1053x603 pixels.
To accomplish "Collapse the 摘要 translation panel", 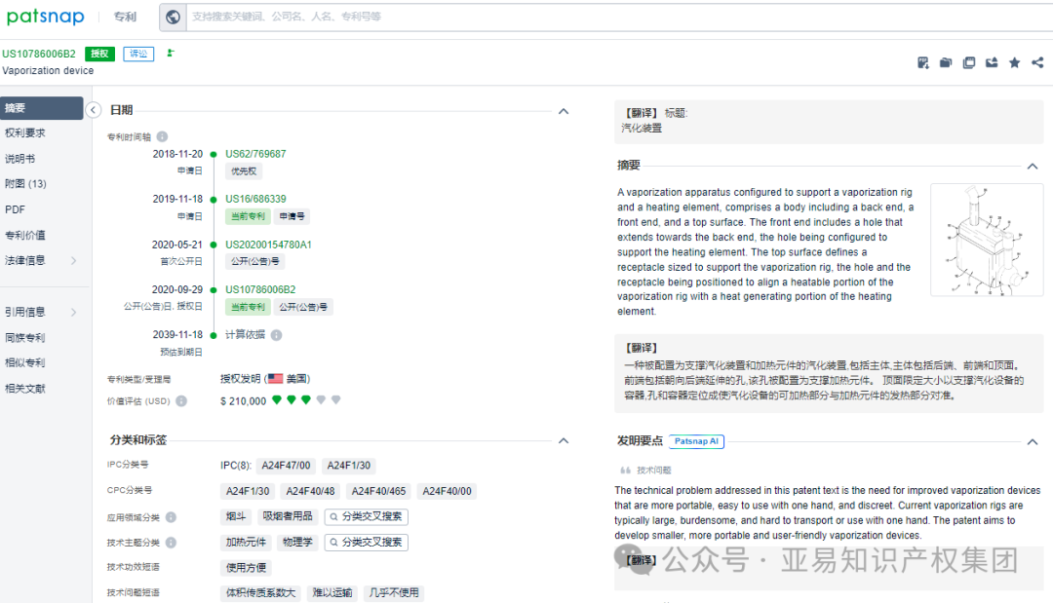I will pyautogui.click(x=1033, y=166).
